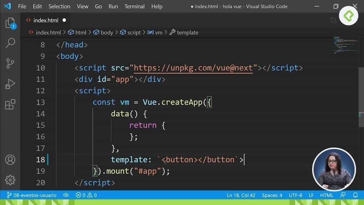Click the Explorer badge showing one change

click(x=14, y=26)
